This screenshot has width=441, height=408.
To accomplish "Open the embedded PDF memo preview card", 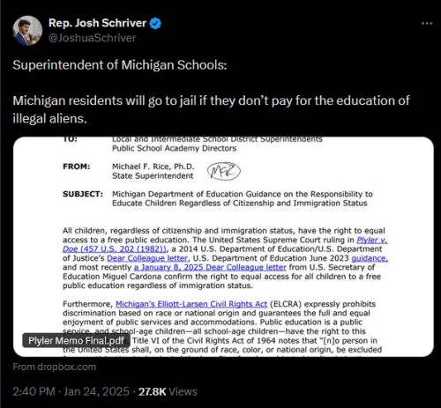I will [223, 247].
